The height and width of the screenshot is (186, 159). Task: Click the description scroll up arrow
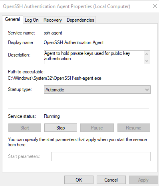[147, 54]
